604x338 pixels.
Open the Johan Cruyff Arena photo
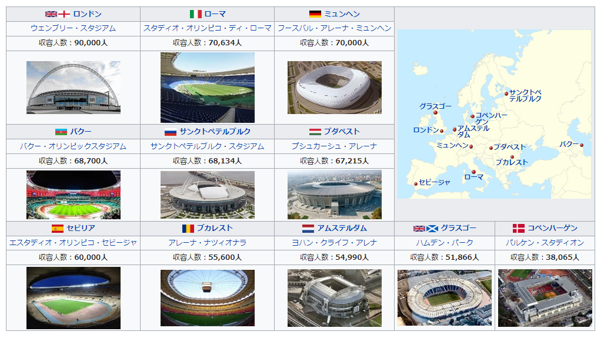click(335, 298)
